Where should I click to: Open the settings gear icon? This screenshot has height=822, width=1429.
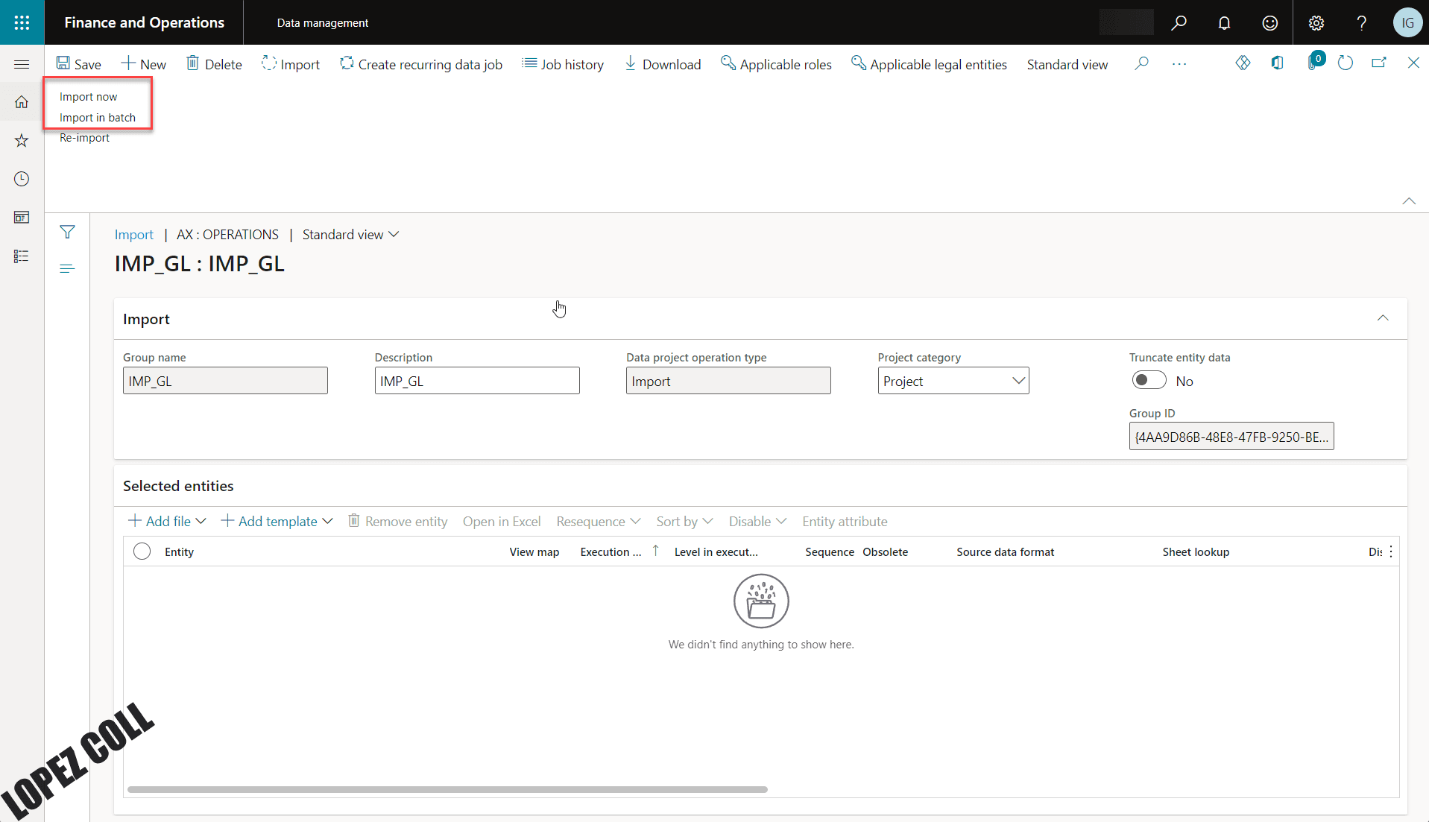[x=1316, y=23]
